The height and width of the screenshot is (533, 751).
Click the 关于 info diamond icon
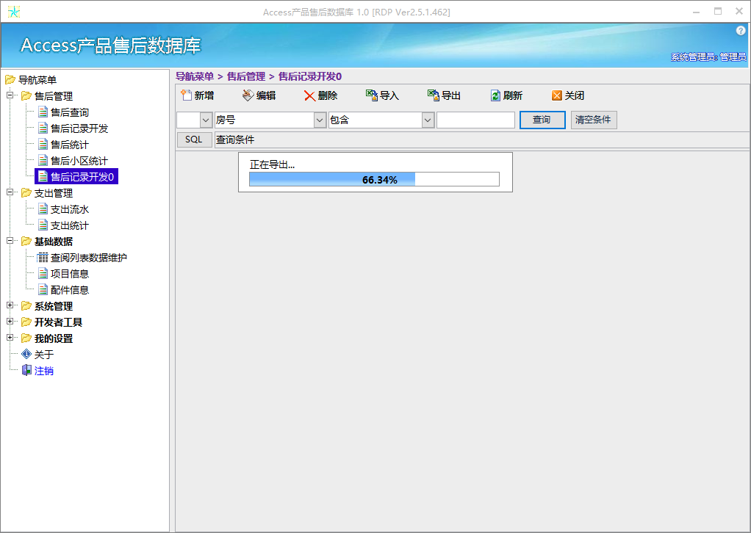[26, 354]
